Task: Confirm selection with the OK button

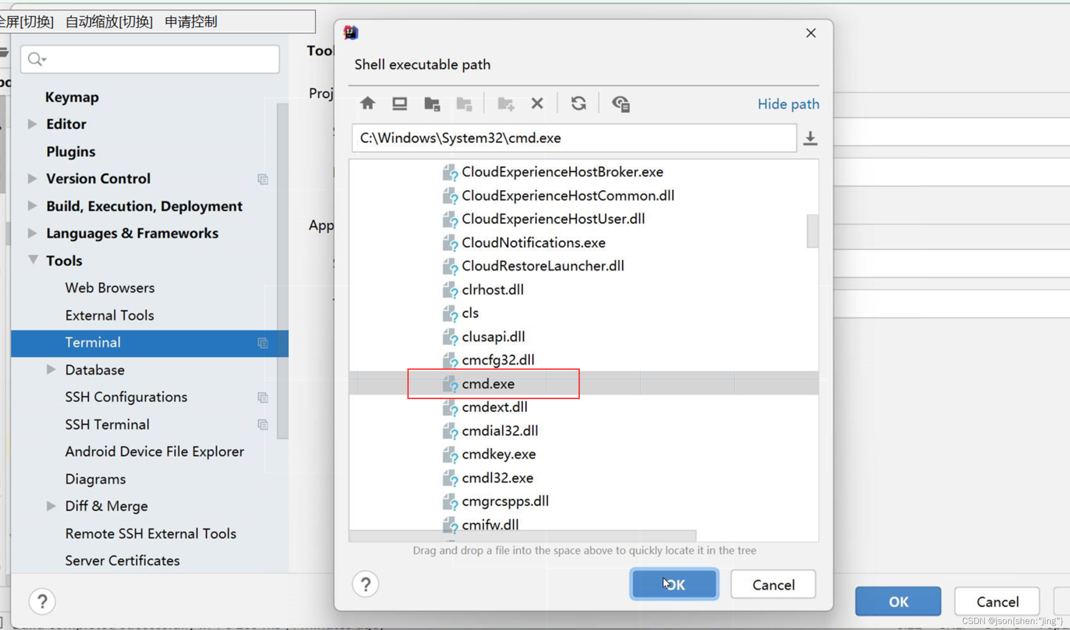Action: point(674,584)
